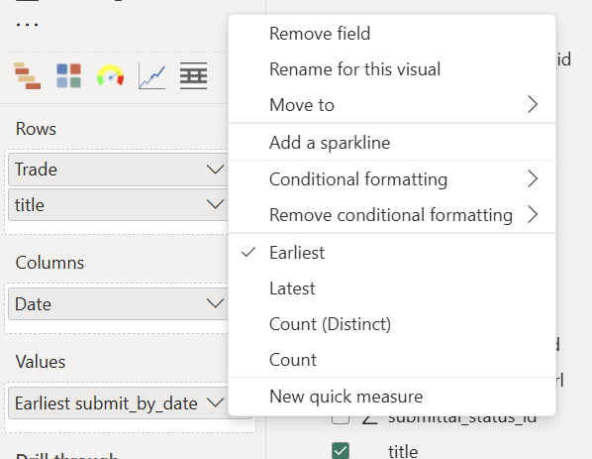Image resolution: width=592 pixels, height=459 pixels.
Task: Click the title field pill in Rows
Action: click(x=118, y=204)
